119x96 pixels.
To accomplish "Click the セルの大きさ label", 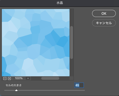I will (x=13, y=85).
